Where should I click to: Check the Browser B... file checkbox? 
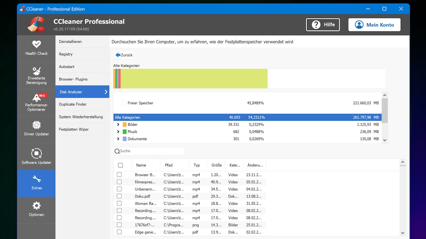pyautogui.click(x=119, y=175)
